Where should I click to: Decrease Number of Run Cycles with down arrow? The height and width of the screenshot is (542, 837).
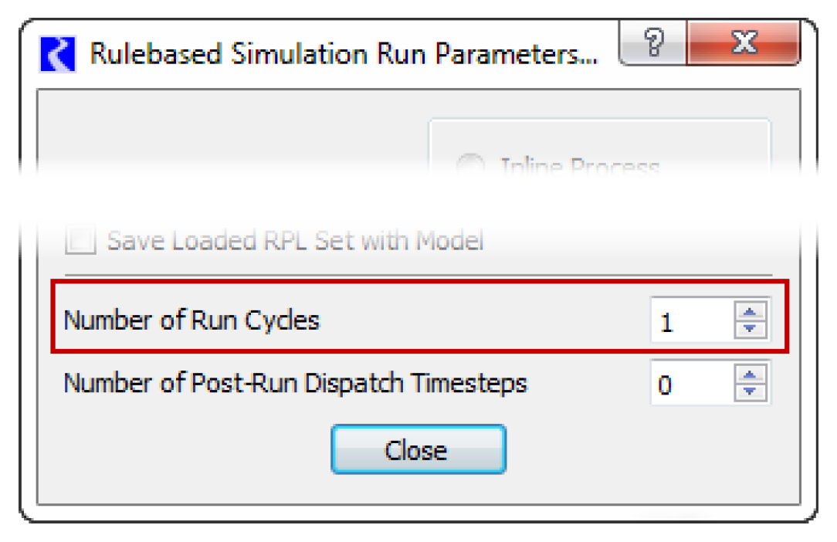click(x=749, y=329)
